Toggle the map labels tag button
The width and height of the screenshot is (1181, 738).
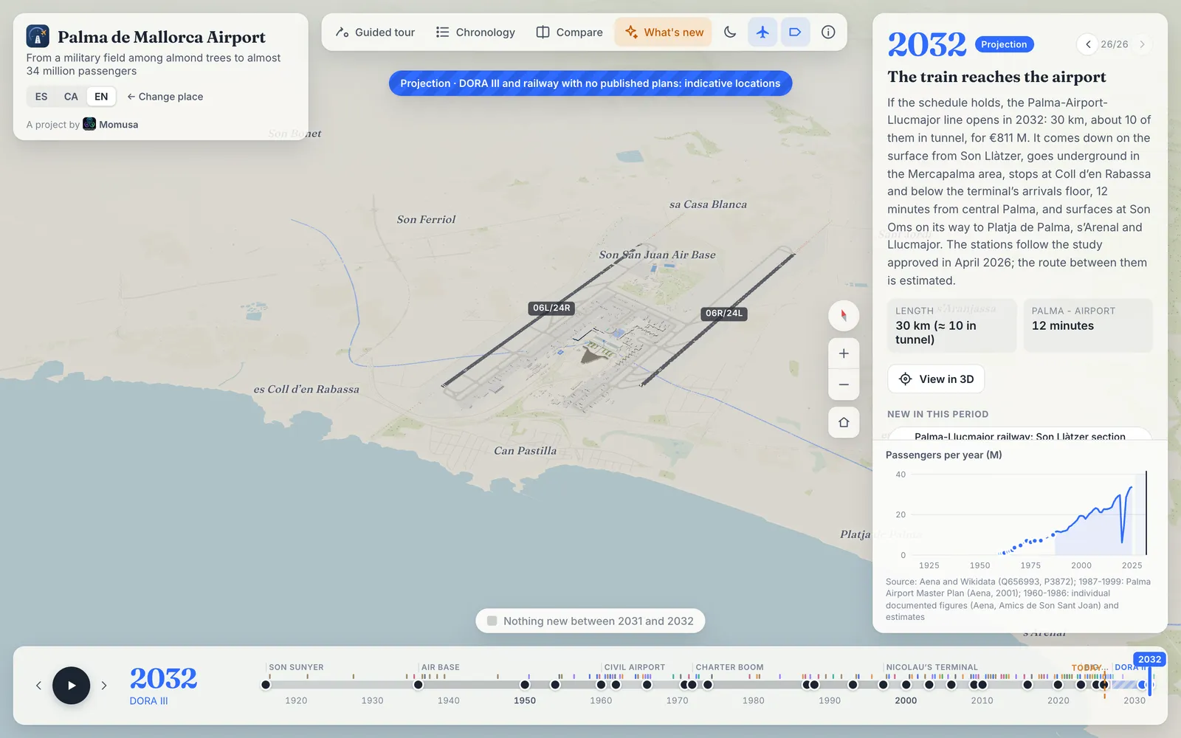(795, 32)
